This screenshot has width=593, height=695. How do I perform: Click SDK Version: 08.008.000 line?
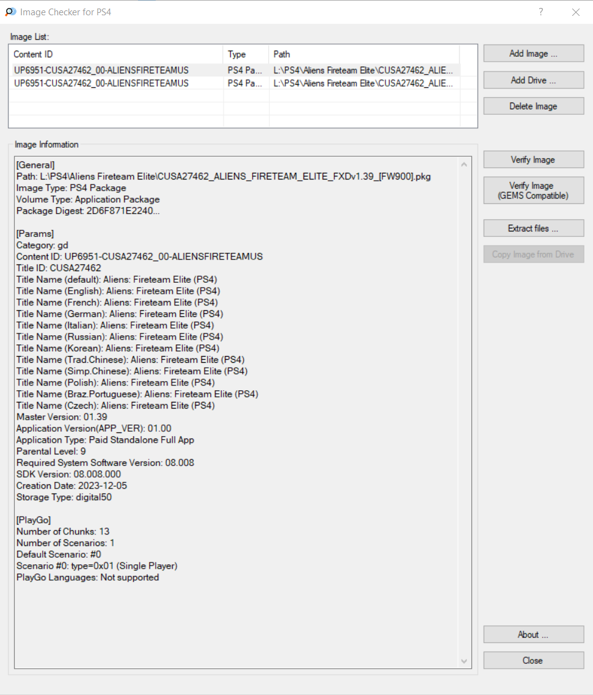[68, 475]
